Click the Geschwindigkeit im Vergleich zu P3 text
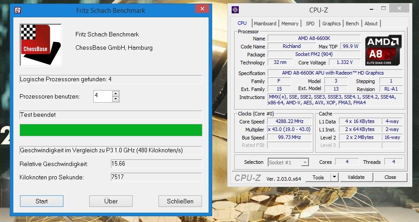This screenshot has height=222, width=419. pos(102,151)
